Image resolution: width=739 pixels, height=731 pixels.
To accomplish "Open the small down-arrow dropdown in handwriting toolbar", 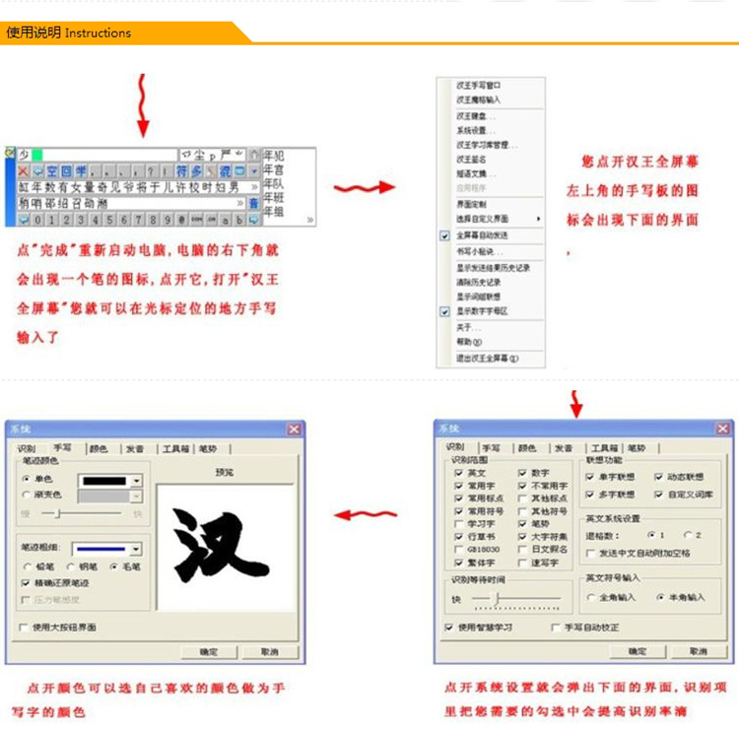I will (254, 171).
